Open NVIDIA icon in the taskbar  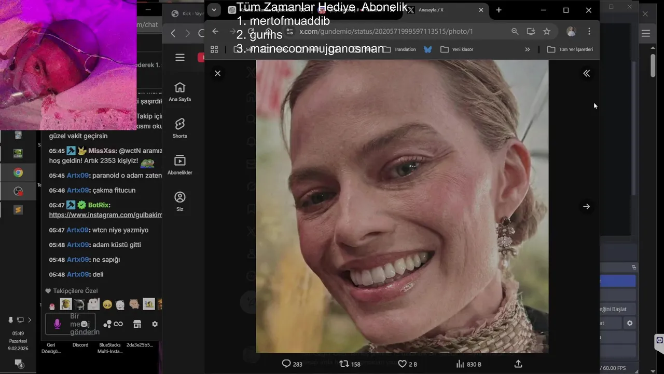coord(18,153)
